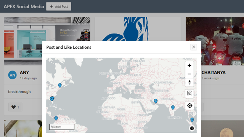Select the map pin near the Persian Gulf

[156, 101]
